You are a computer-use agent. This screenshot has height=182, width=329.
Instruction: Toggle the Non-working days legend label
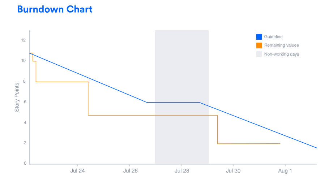[281, 54]
